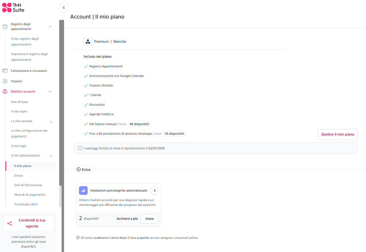Image resolution: width=366 pixels, height=252 pixels.
Task: Click the chart icon of Valutazioni psicologiche
Action: tap(83, 190)
